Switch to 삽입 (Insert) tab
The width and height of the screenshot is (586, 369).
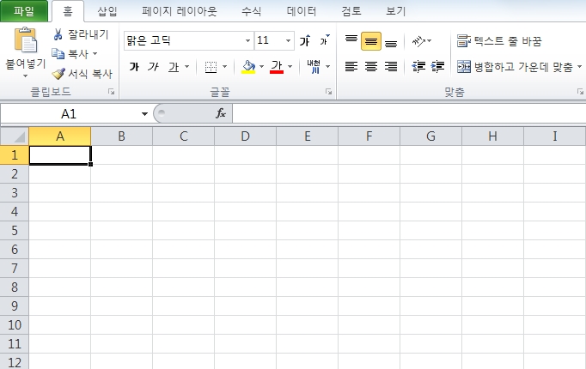[107, 11]
